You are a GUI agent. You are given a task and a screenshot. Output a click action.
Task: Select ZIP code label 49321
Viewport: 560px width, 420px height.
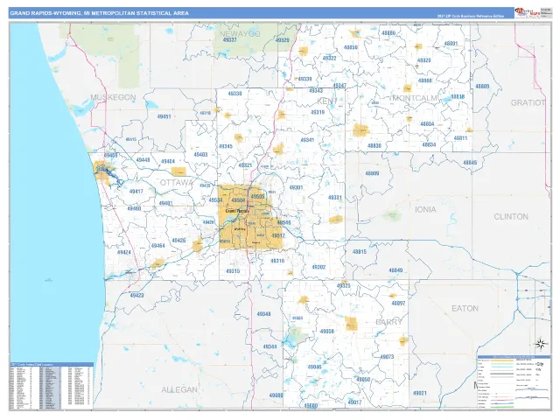click(245, 165)
